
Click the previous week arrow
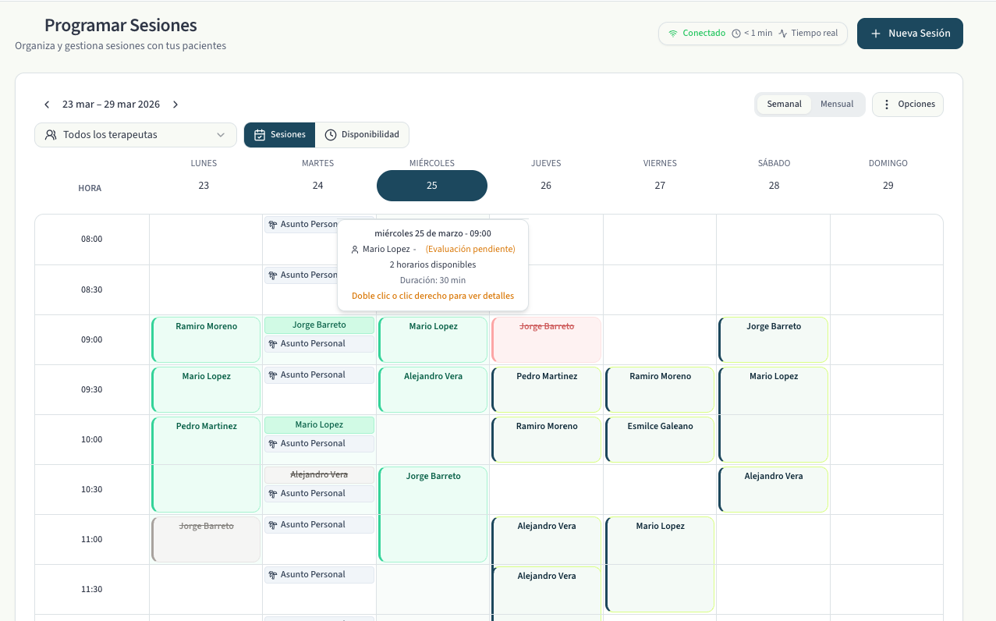(x=47, y=105)
